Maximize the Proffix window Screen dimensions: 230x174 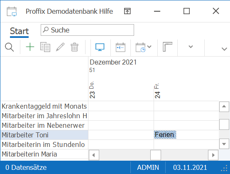tap(186, 11)
